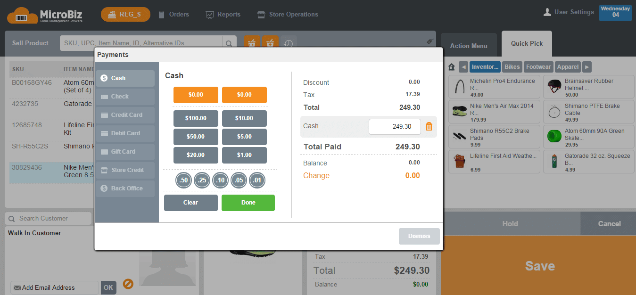Click the basket with plus icon
This screenshot has width=636, height=295.
click(270, 43)
